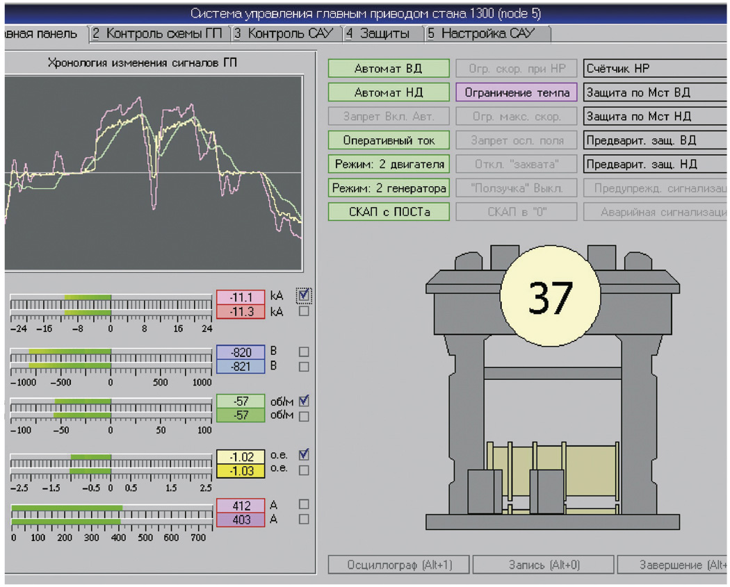Image resolution: width=730 pixels, height=587 pixels.
Task: Open the 5 Настройка САУ tab
Action: 487,34
